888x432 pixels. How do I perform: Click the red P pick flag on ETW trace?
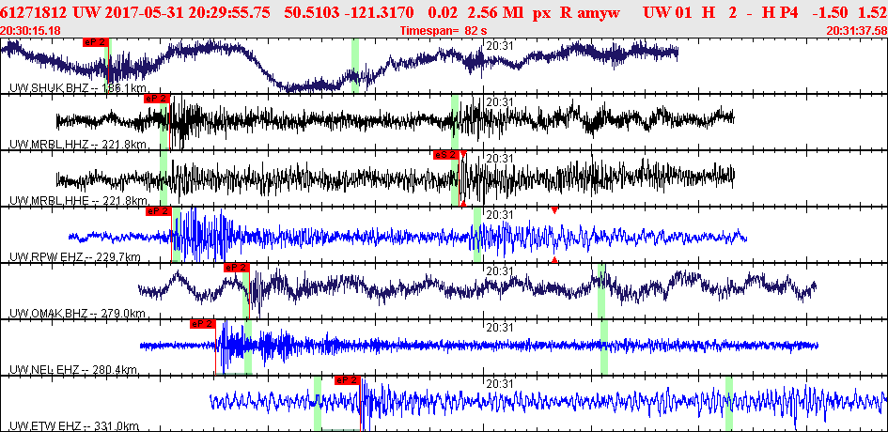(x=347, y=380)
